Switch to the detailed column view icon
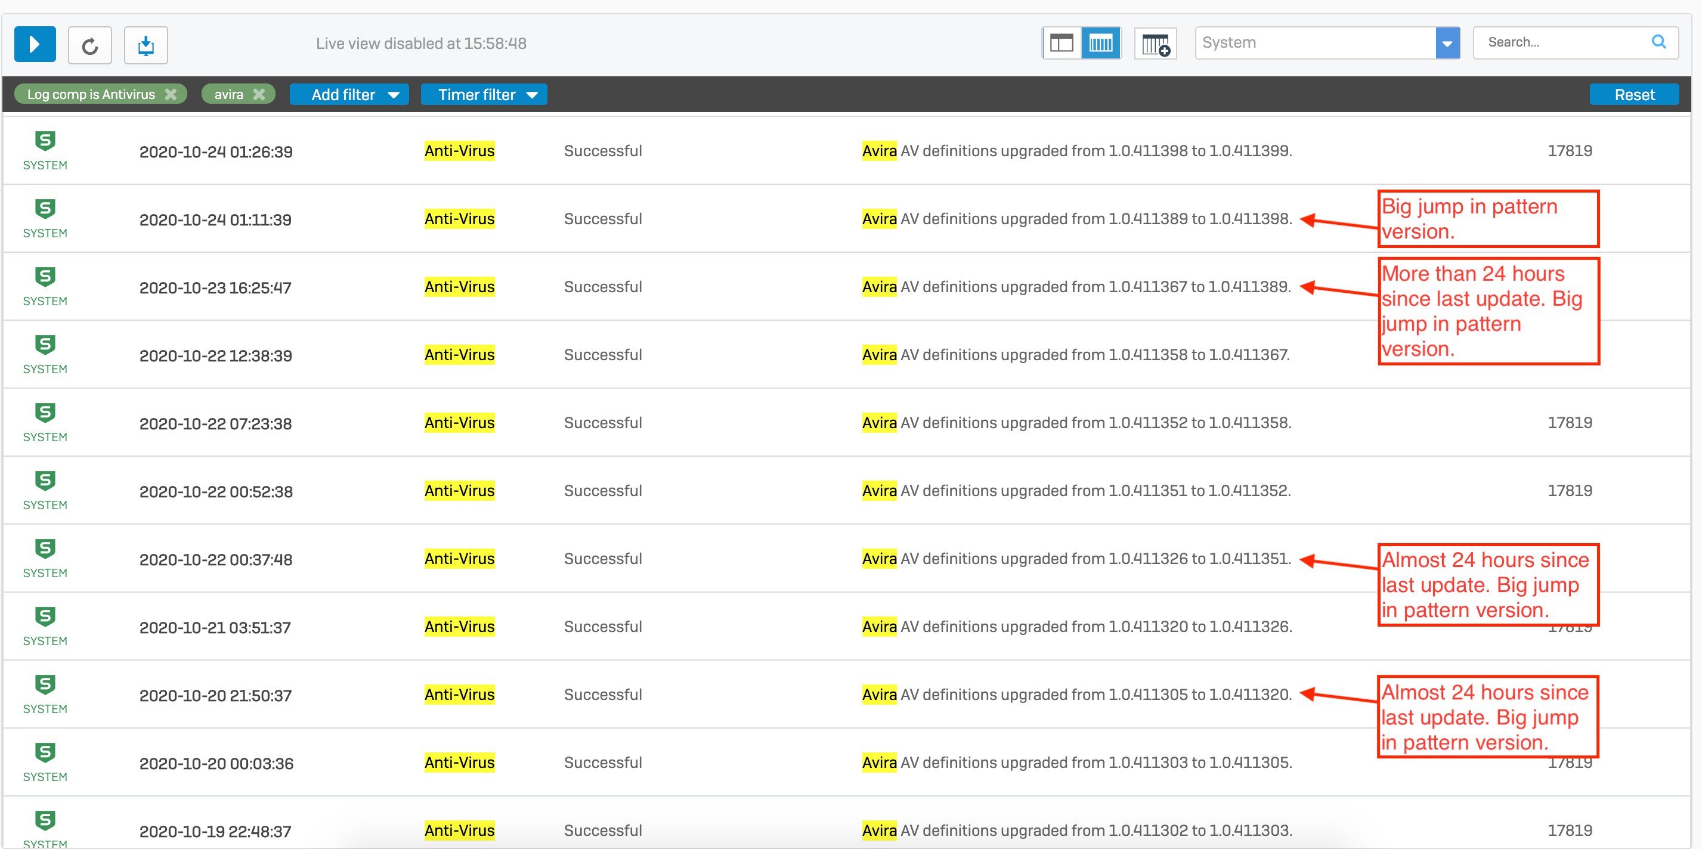Viewport: 1702px width, 849px height. pos(1100,44)
